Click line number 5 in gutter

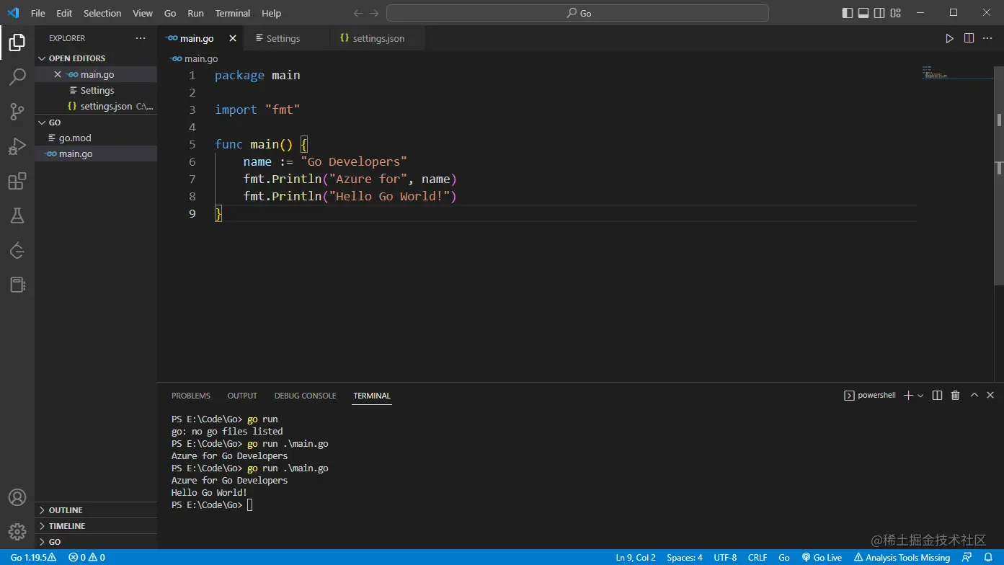[192, 144]
